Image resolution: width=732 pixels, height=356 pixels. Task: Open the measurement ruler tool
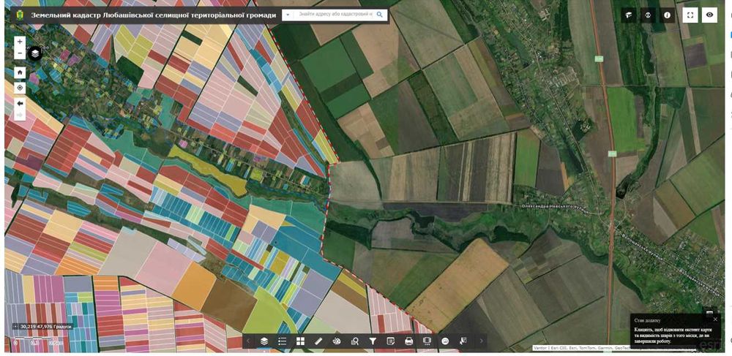(x=318, y=341)
